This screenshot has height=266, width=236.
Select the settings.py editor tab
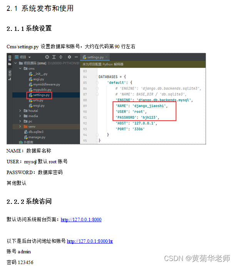[x=95, y=57]
